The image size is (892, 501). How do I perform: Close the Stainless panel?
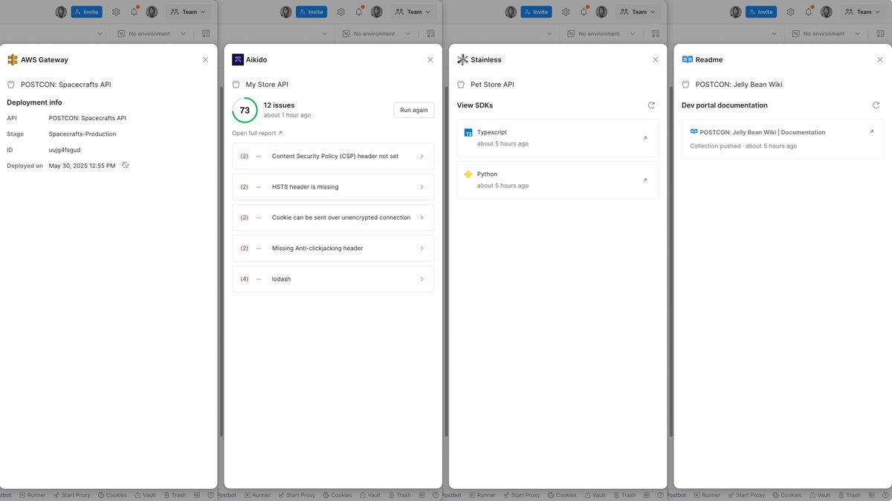click(x=655, y=59)
